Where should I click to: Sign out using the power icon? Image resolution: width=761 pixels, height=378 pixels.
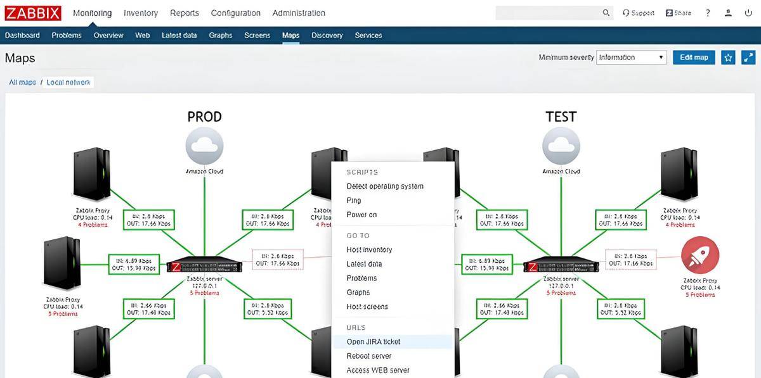[x=748, y=12]
